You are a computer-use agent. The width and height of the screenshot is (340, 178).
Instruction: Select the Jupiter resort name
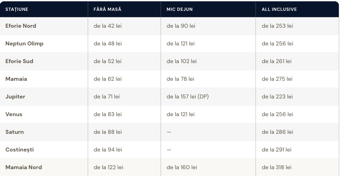pyautogui.click(x=15, y=96)
